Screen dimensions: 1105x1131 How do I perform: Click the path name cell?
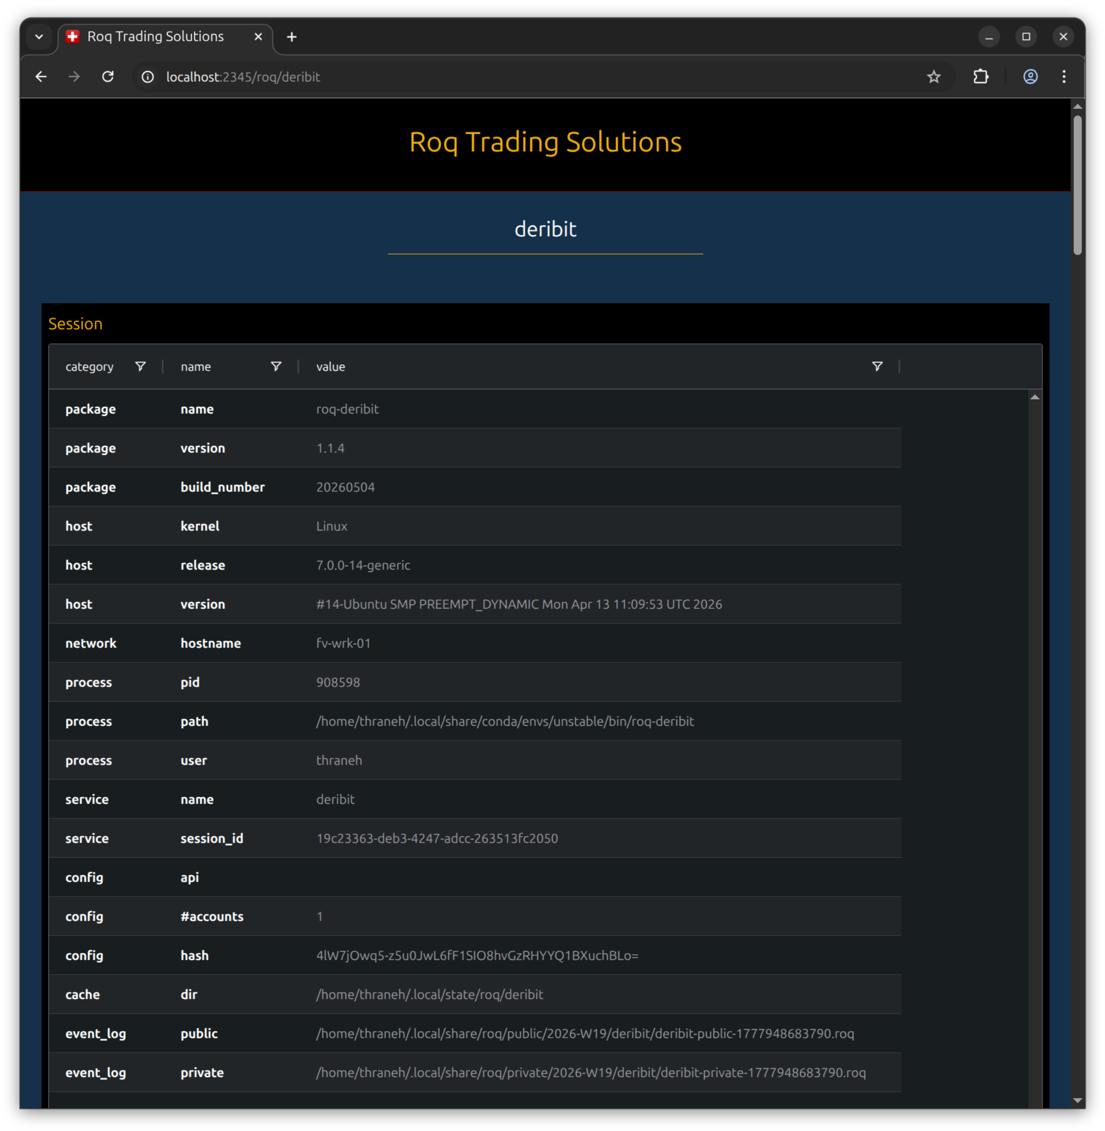click(194, 721)
